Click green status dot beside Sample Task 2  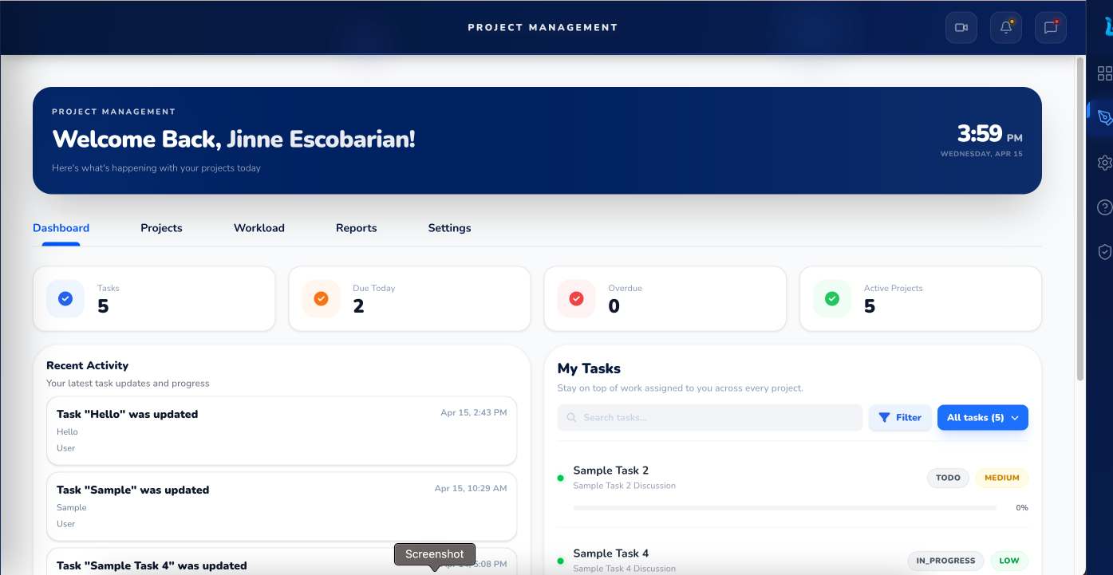[560, 478]
